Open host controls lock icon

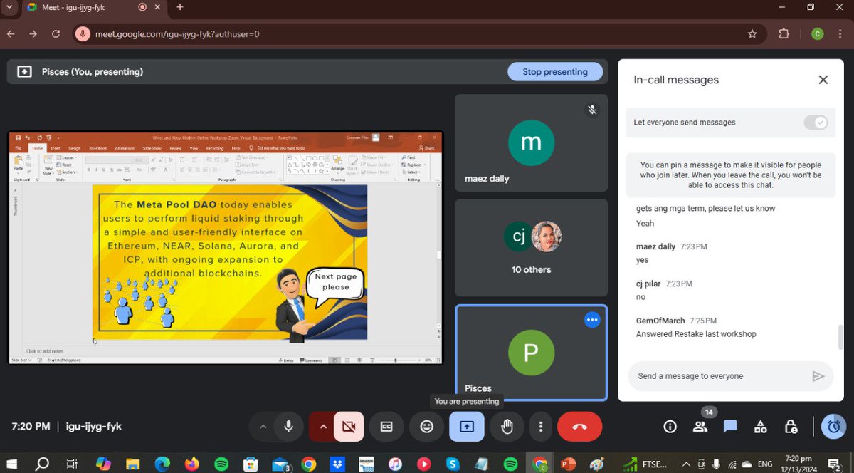(x=791, y=427)
